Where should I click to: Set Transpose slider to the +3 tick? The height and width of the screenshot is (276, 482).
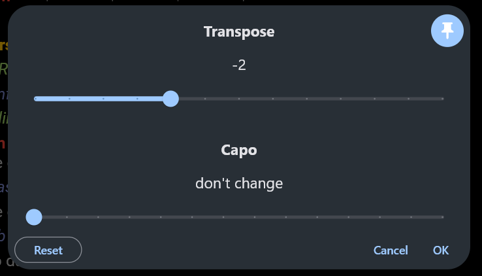pos(340,99)
